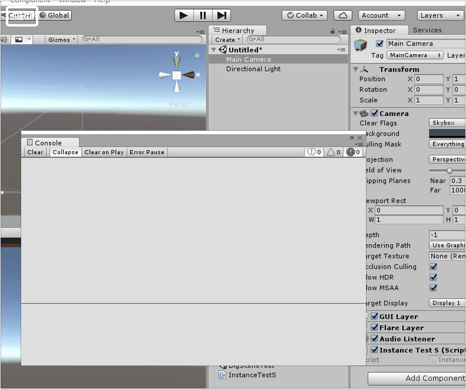Disable the Camera component checkbox
This screenshot has width=466, height=389.
(375, 113)
